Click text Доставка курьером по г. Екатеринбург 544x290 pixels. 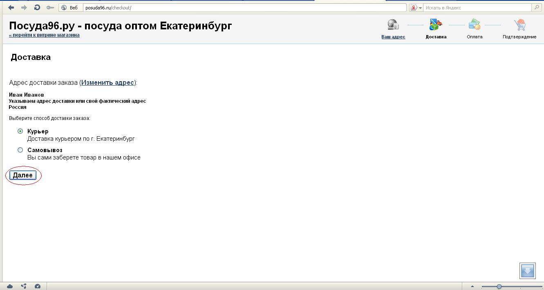pos(81,139)
